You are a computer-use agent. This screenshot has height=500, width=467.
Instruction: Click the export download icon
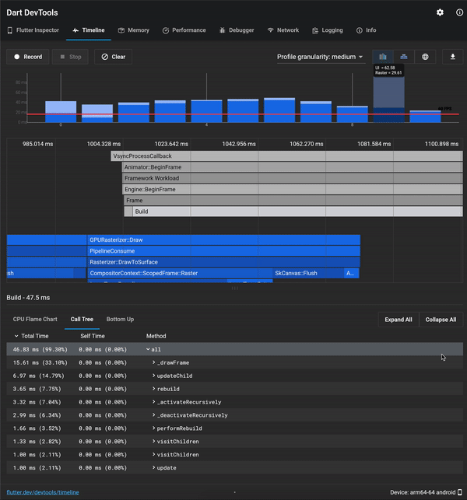point(453,57)
